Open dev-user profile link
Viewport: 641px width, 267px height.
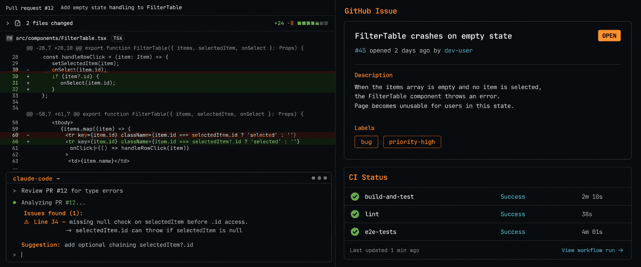pyautogui.click(x=458, y=50)
